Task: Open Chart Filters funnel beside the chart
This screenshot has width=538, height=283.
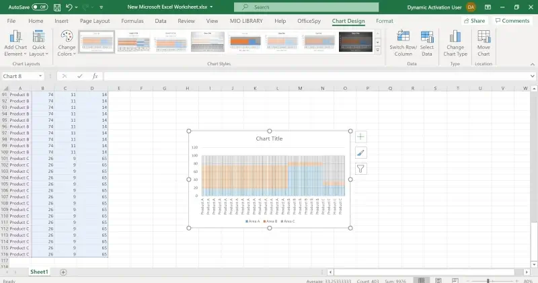Action: pos(361,169)
